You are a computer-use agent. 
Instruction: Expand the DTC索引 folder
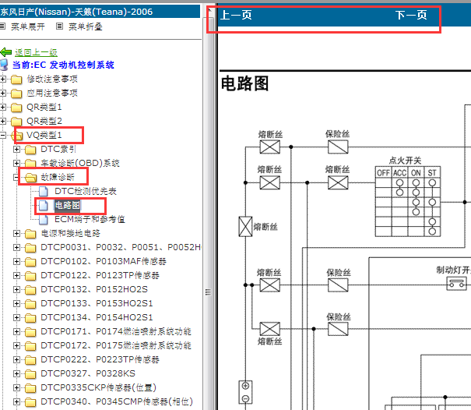[x=17, y=149]
